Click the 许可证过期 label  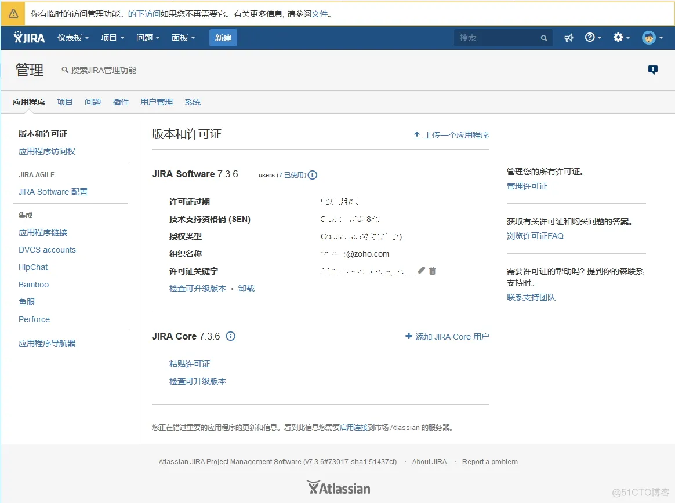pos(190,202)
